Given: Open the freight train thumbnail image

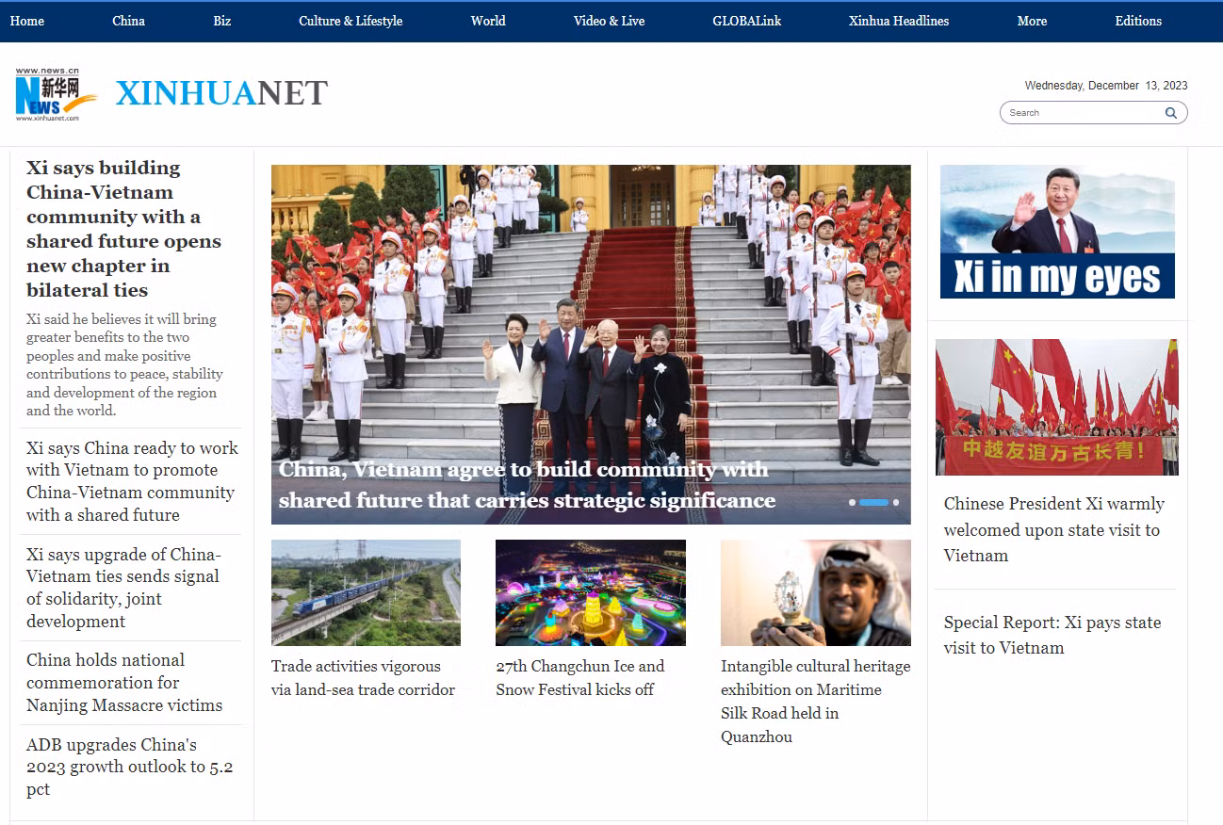Looking at the screenshot, I should coord(366,592).
